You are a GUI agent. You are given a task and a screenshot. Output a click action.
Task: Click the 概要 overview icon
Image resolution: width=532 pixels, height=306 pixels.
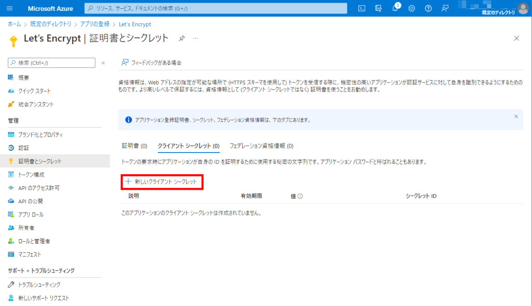[x=11, y=78]
